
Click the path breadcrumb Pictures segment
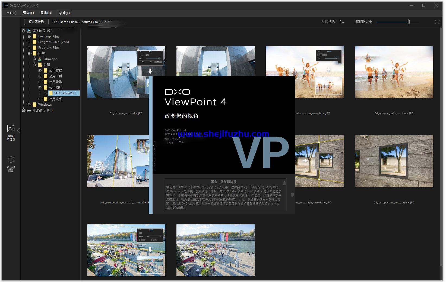(86, 22)
